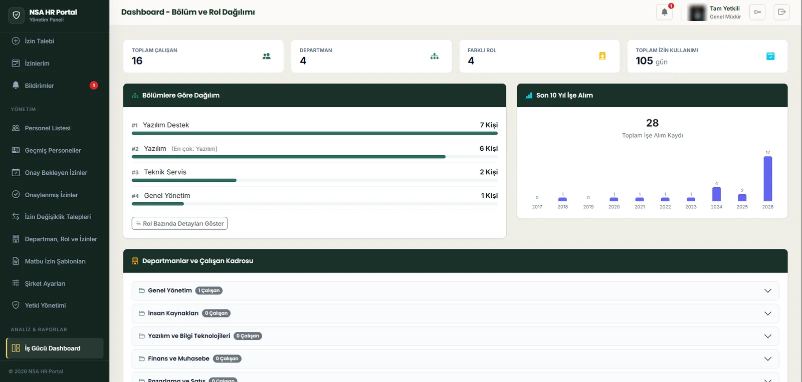Click folder icon next to Genel Yönetim row
802x382 pixels.
coord(142,290)
